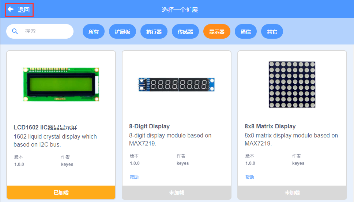Viewport: 354px width, 202px height.
Task: Click the search magnifier icon
Action: point(15,31)
